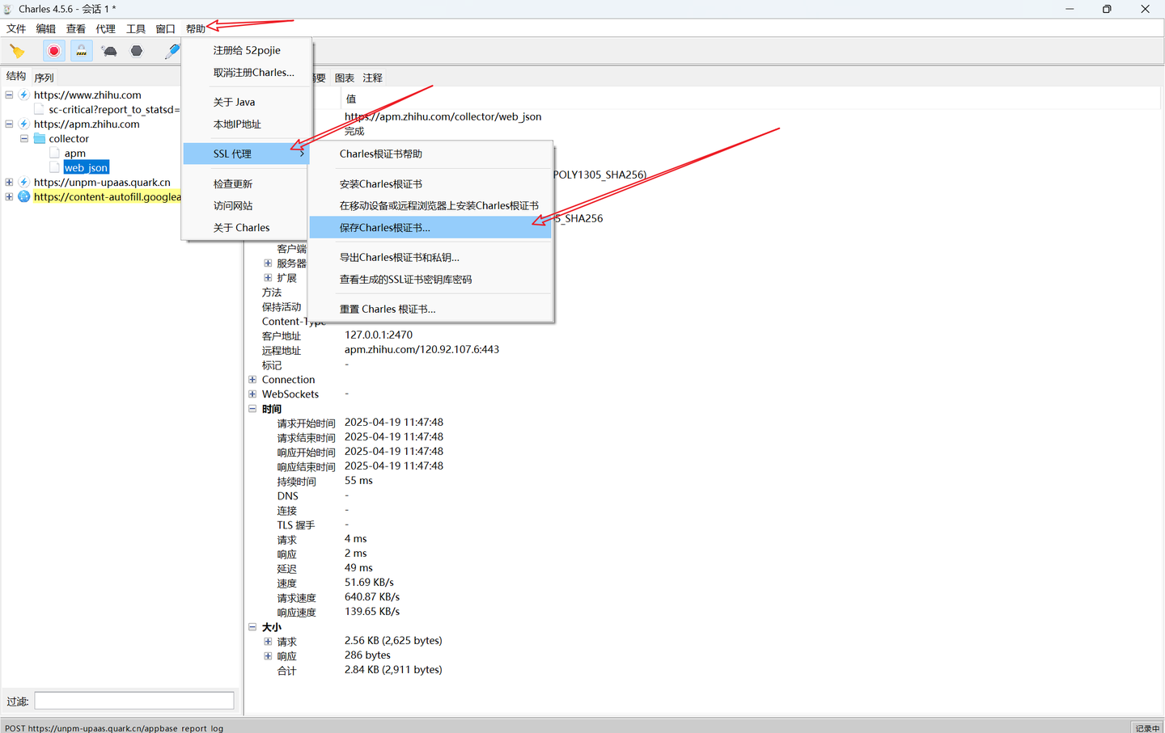Click the file icon beside apm request

[54, 153]
